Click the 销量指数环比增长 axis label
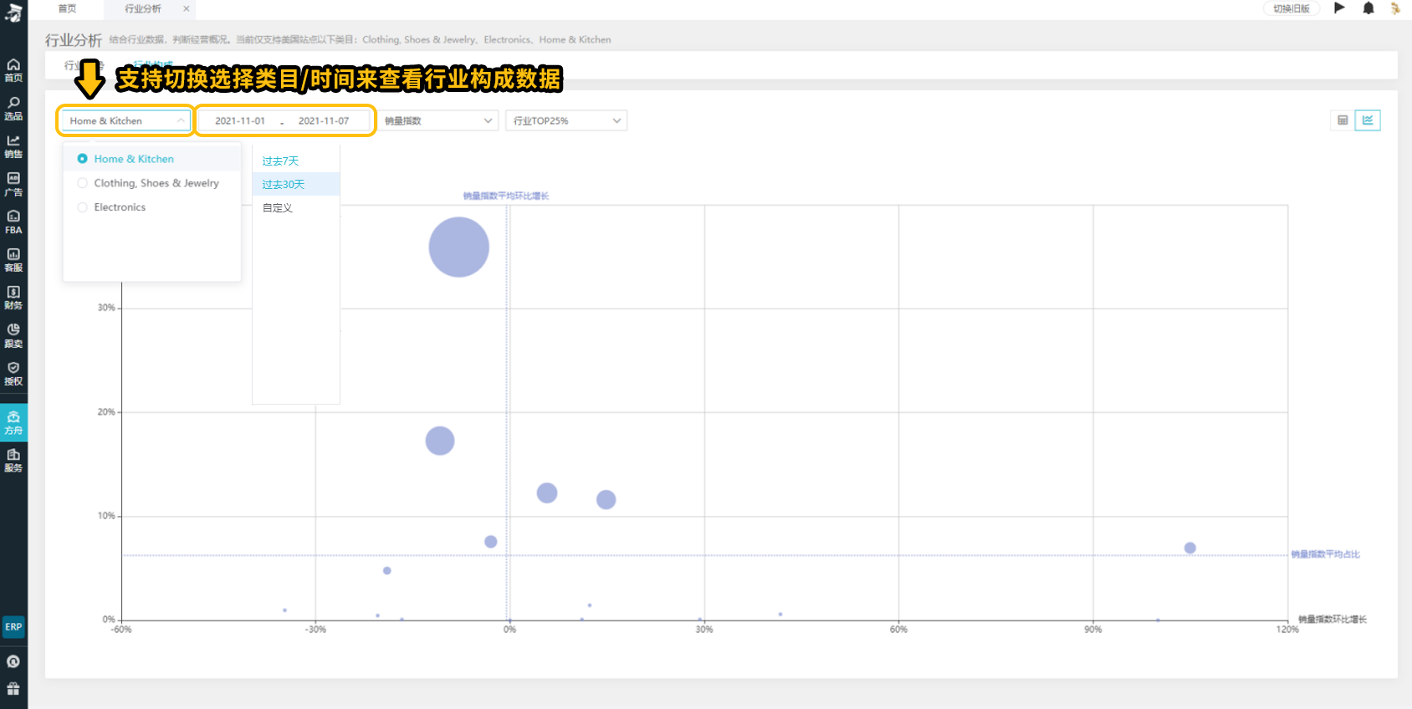 (1333, 620)
